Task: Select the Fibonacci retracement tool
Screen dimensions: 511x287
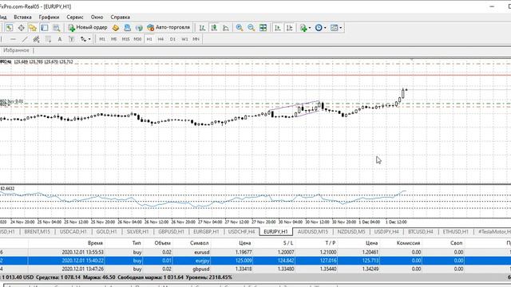Action: tap(48, 39)
